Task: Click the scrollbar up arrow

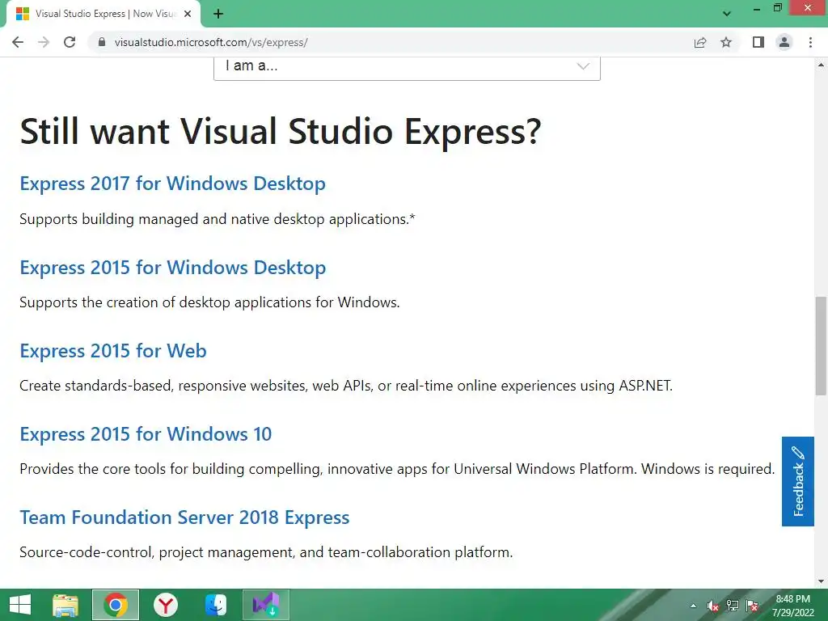Action: (821, 65)
